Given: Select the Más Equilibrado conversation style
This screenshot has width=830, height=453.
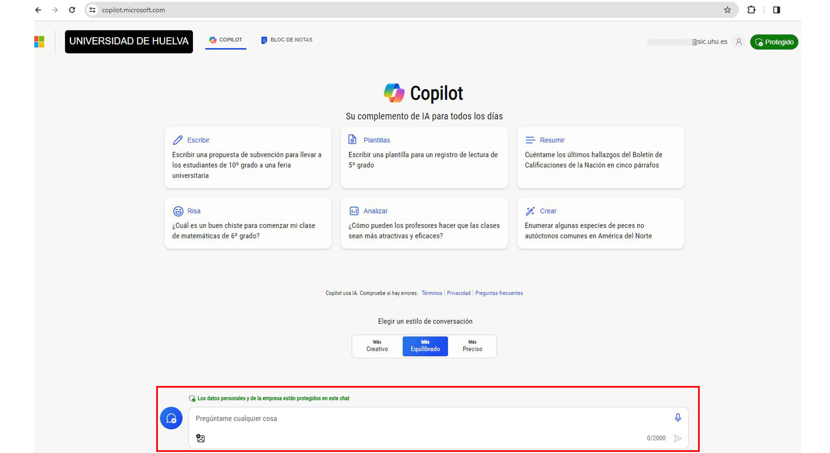Looking at the screenshot, I should (425, 346).
